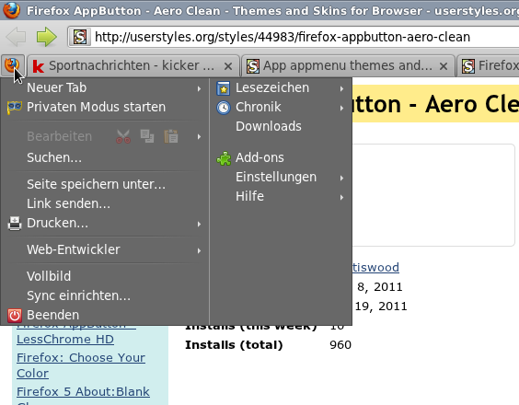
Task: Click the copy icon beside Bearbeiten
Action: coord(147,136)
